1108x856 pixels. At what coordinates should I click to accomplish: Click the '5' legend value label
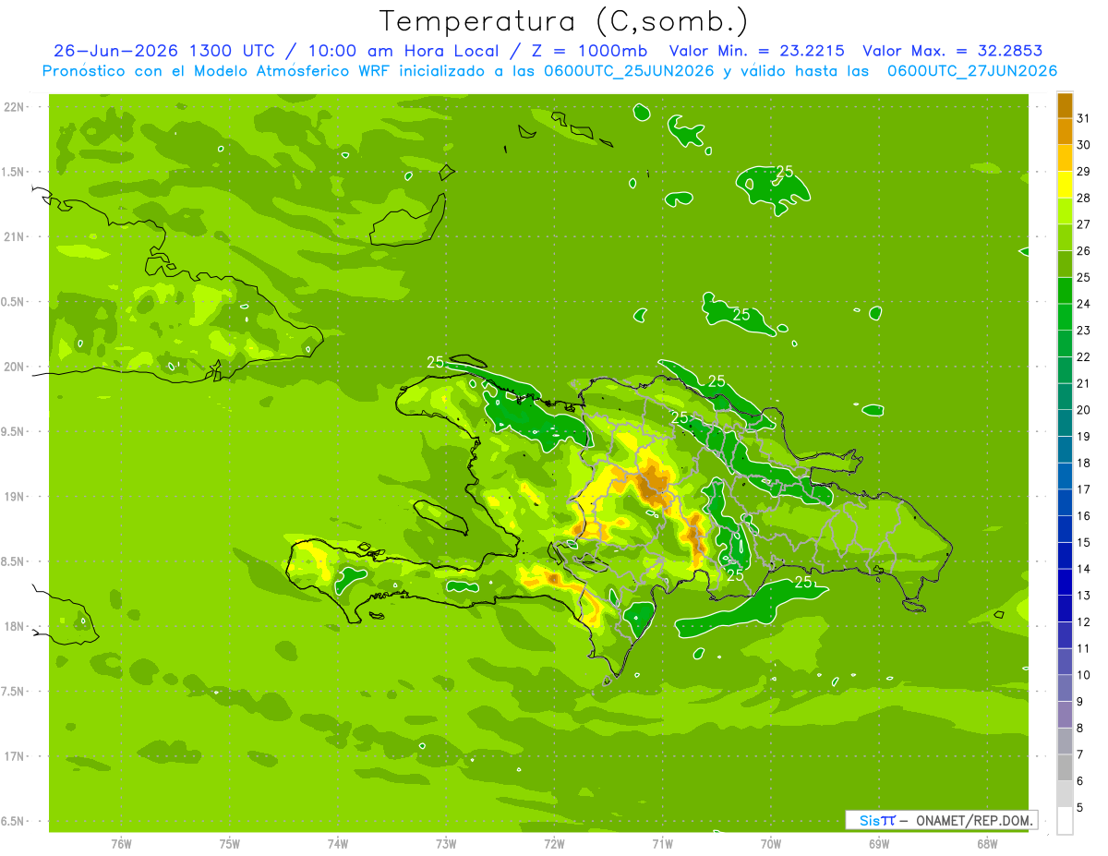point(1080,808)
